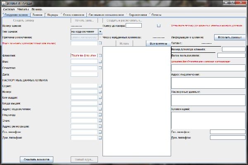Image resolution: width=248 pixels, height=165 pixels.
Task: Tick the checkbox beside Подъезд field
Action: coord(100,115)
